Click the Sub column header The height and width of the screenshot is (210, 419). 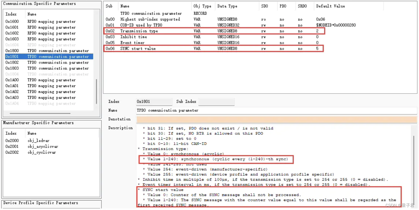(x=111, y=6)
